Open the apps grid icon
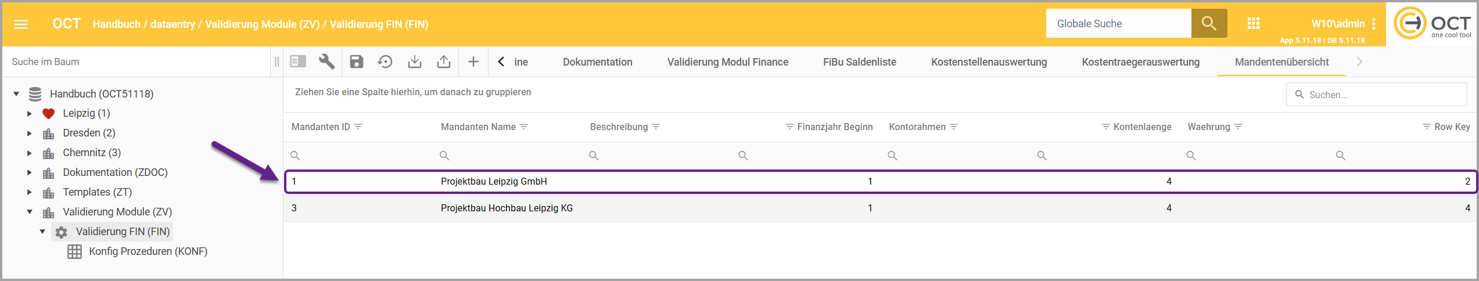Image resolution: width=1479 pixels, height=281 pixels. 1253,24
